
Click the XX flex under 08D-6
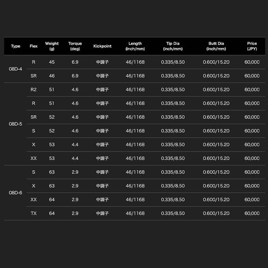click(x=33, y=200)
